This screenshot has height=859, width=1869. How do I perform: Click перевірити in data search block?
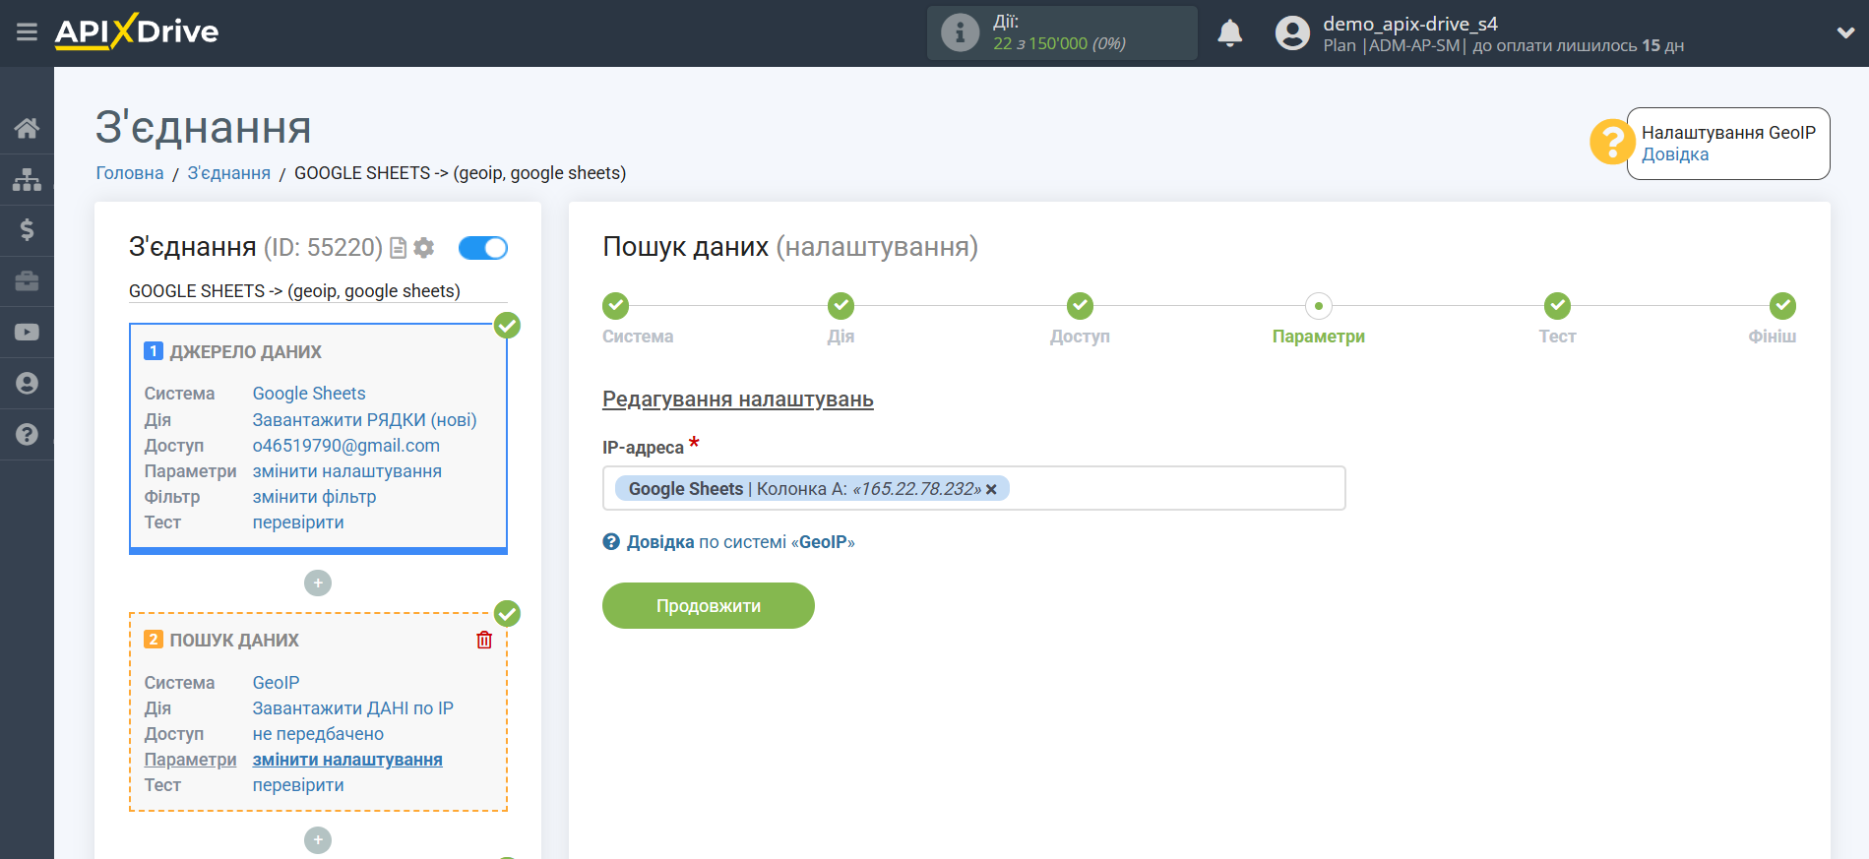click(x=298, y=785)
